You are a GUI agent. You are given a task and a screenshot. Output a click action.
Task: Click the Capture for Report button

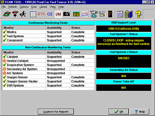(56, 112)
